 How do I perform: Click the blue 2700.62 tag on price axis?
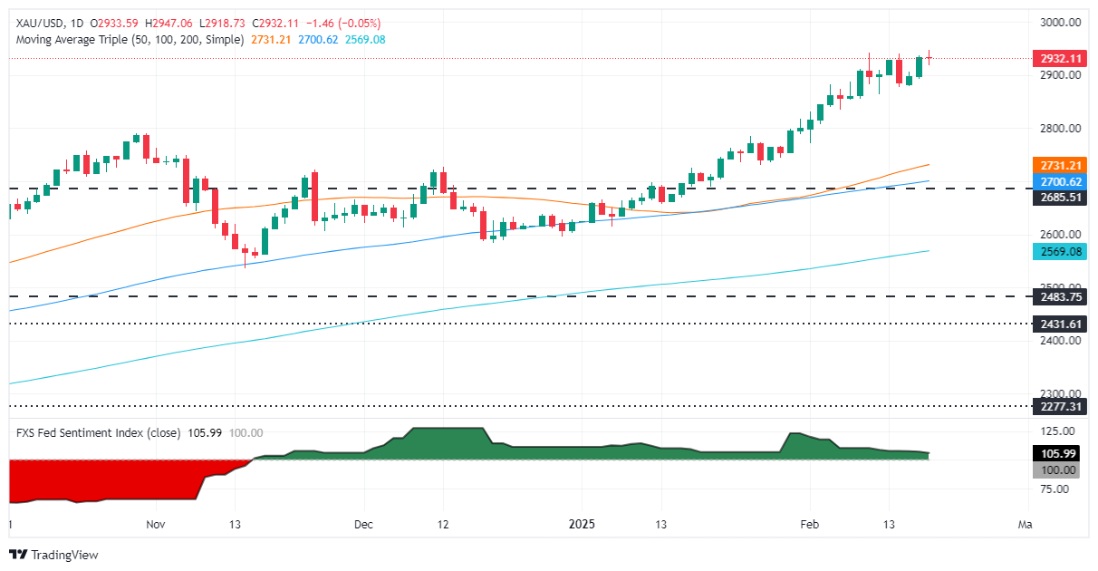tap(1058, 181)
